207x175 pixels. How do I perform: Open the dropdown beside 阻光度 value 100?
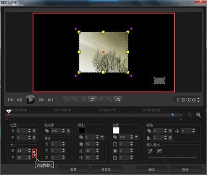point(68,131)
